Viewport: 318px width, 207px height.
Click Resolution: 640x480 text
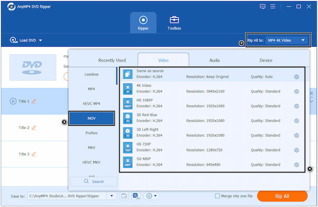pos(203,165)
